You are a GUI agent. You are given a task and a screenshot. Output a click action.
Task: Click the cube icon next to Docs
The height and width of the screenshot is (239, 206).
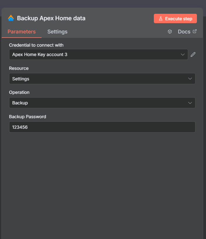[x=170, y=31]
